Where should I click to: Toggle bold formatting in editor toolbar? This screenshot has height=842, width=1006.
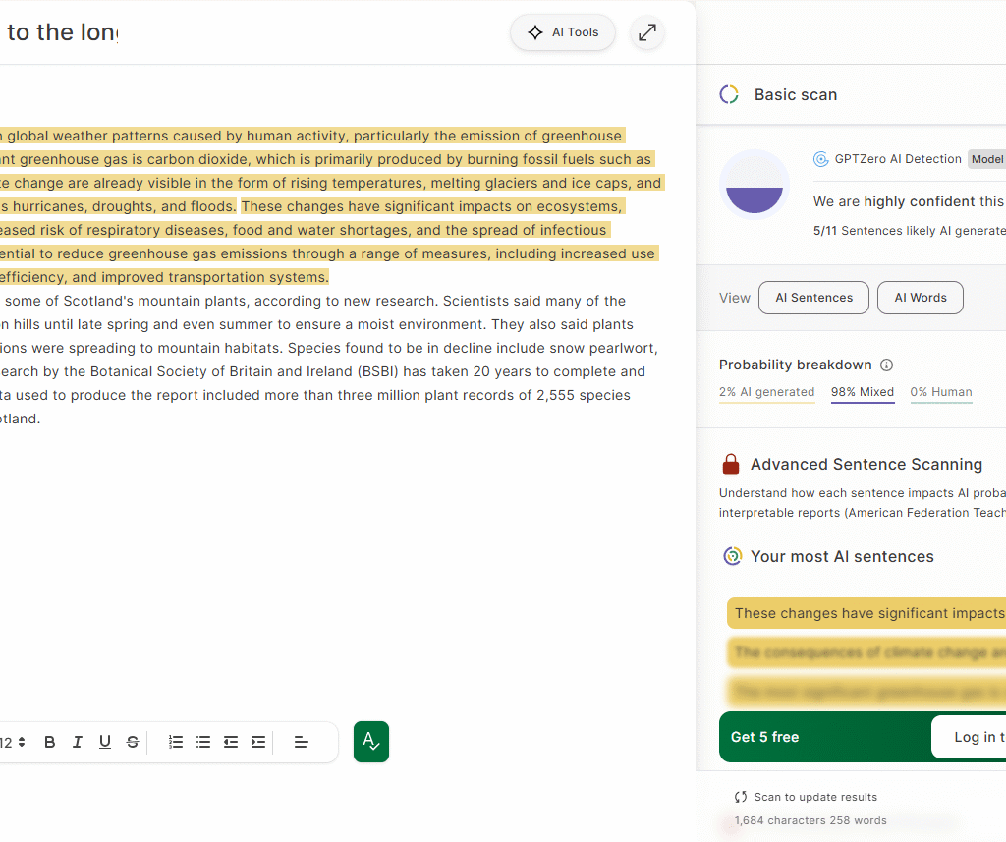(x=50, y=742)
